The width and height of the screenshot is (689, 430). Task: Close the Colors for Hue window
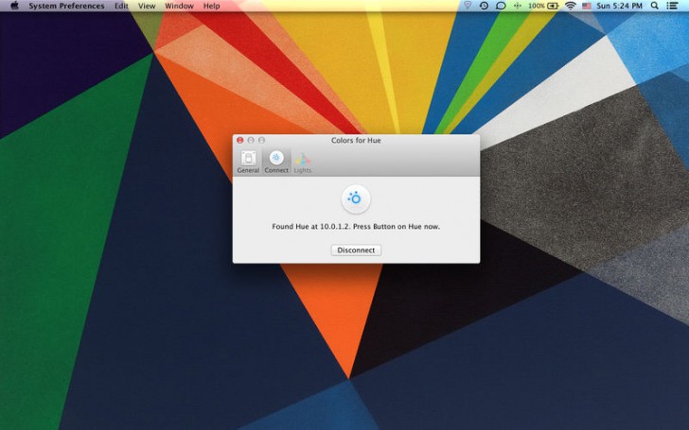[x=240, y=140]
